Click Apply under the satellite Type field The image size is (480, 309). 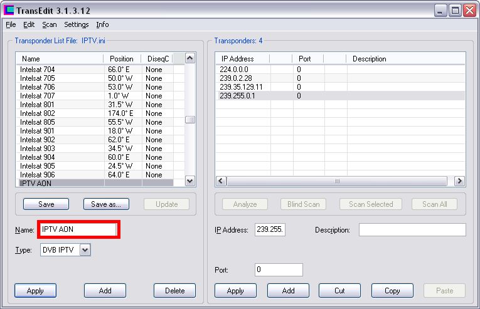click(x=35, y=291)
